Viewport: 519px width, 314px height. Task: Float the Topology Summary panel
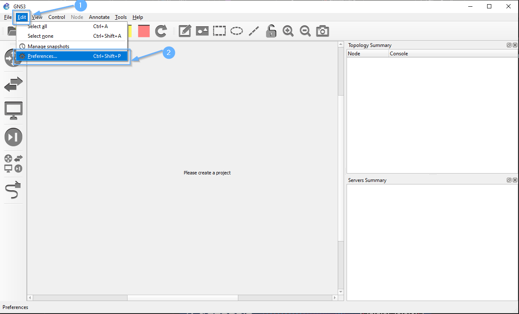(509, 45)
